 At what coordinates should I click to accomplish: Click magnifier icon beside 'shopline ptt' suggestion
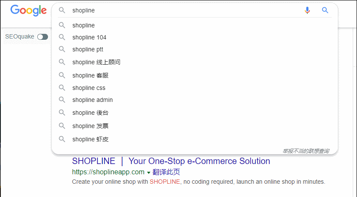62,49
